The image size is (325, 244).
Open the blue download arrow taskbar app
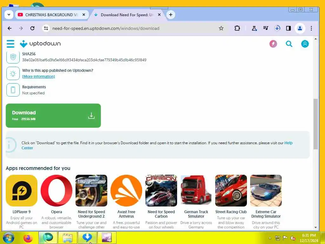tap(87, 238)
